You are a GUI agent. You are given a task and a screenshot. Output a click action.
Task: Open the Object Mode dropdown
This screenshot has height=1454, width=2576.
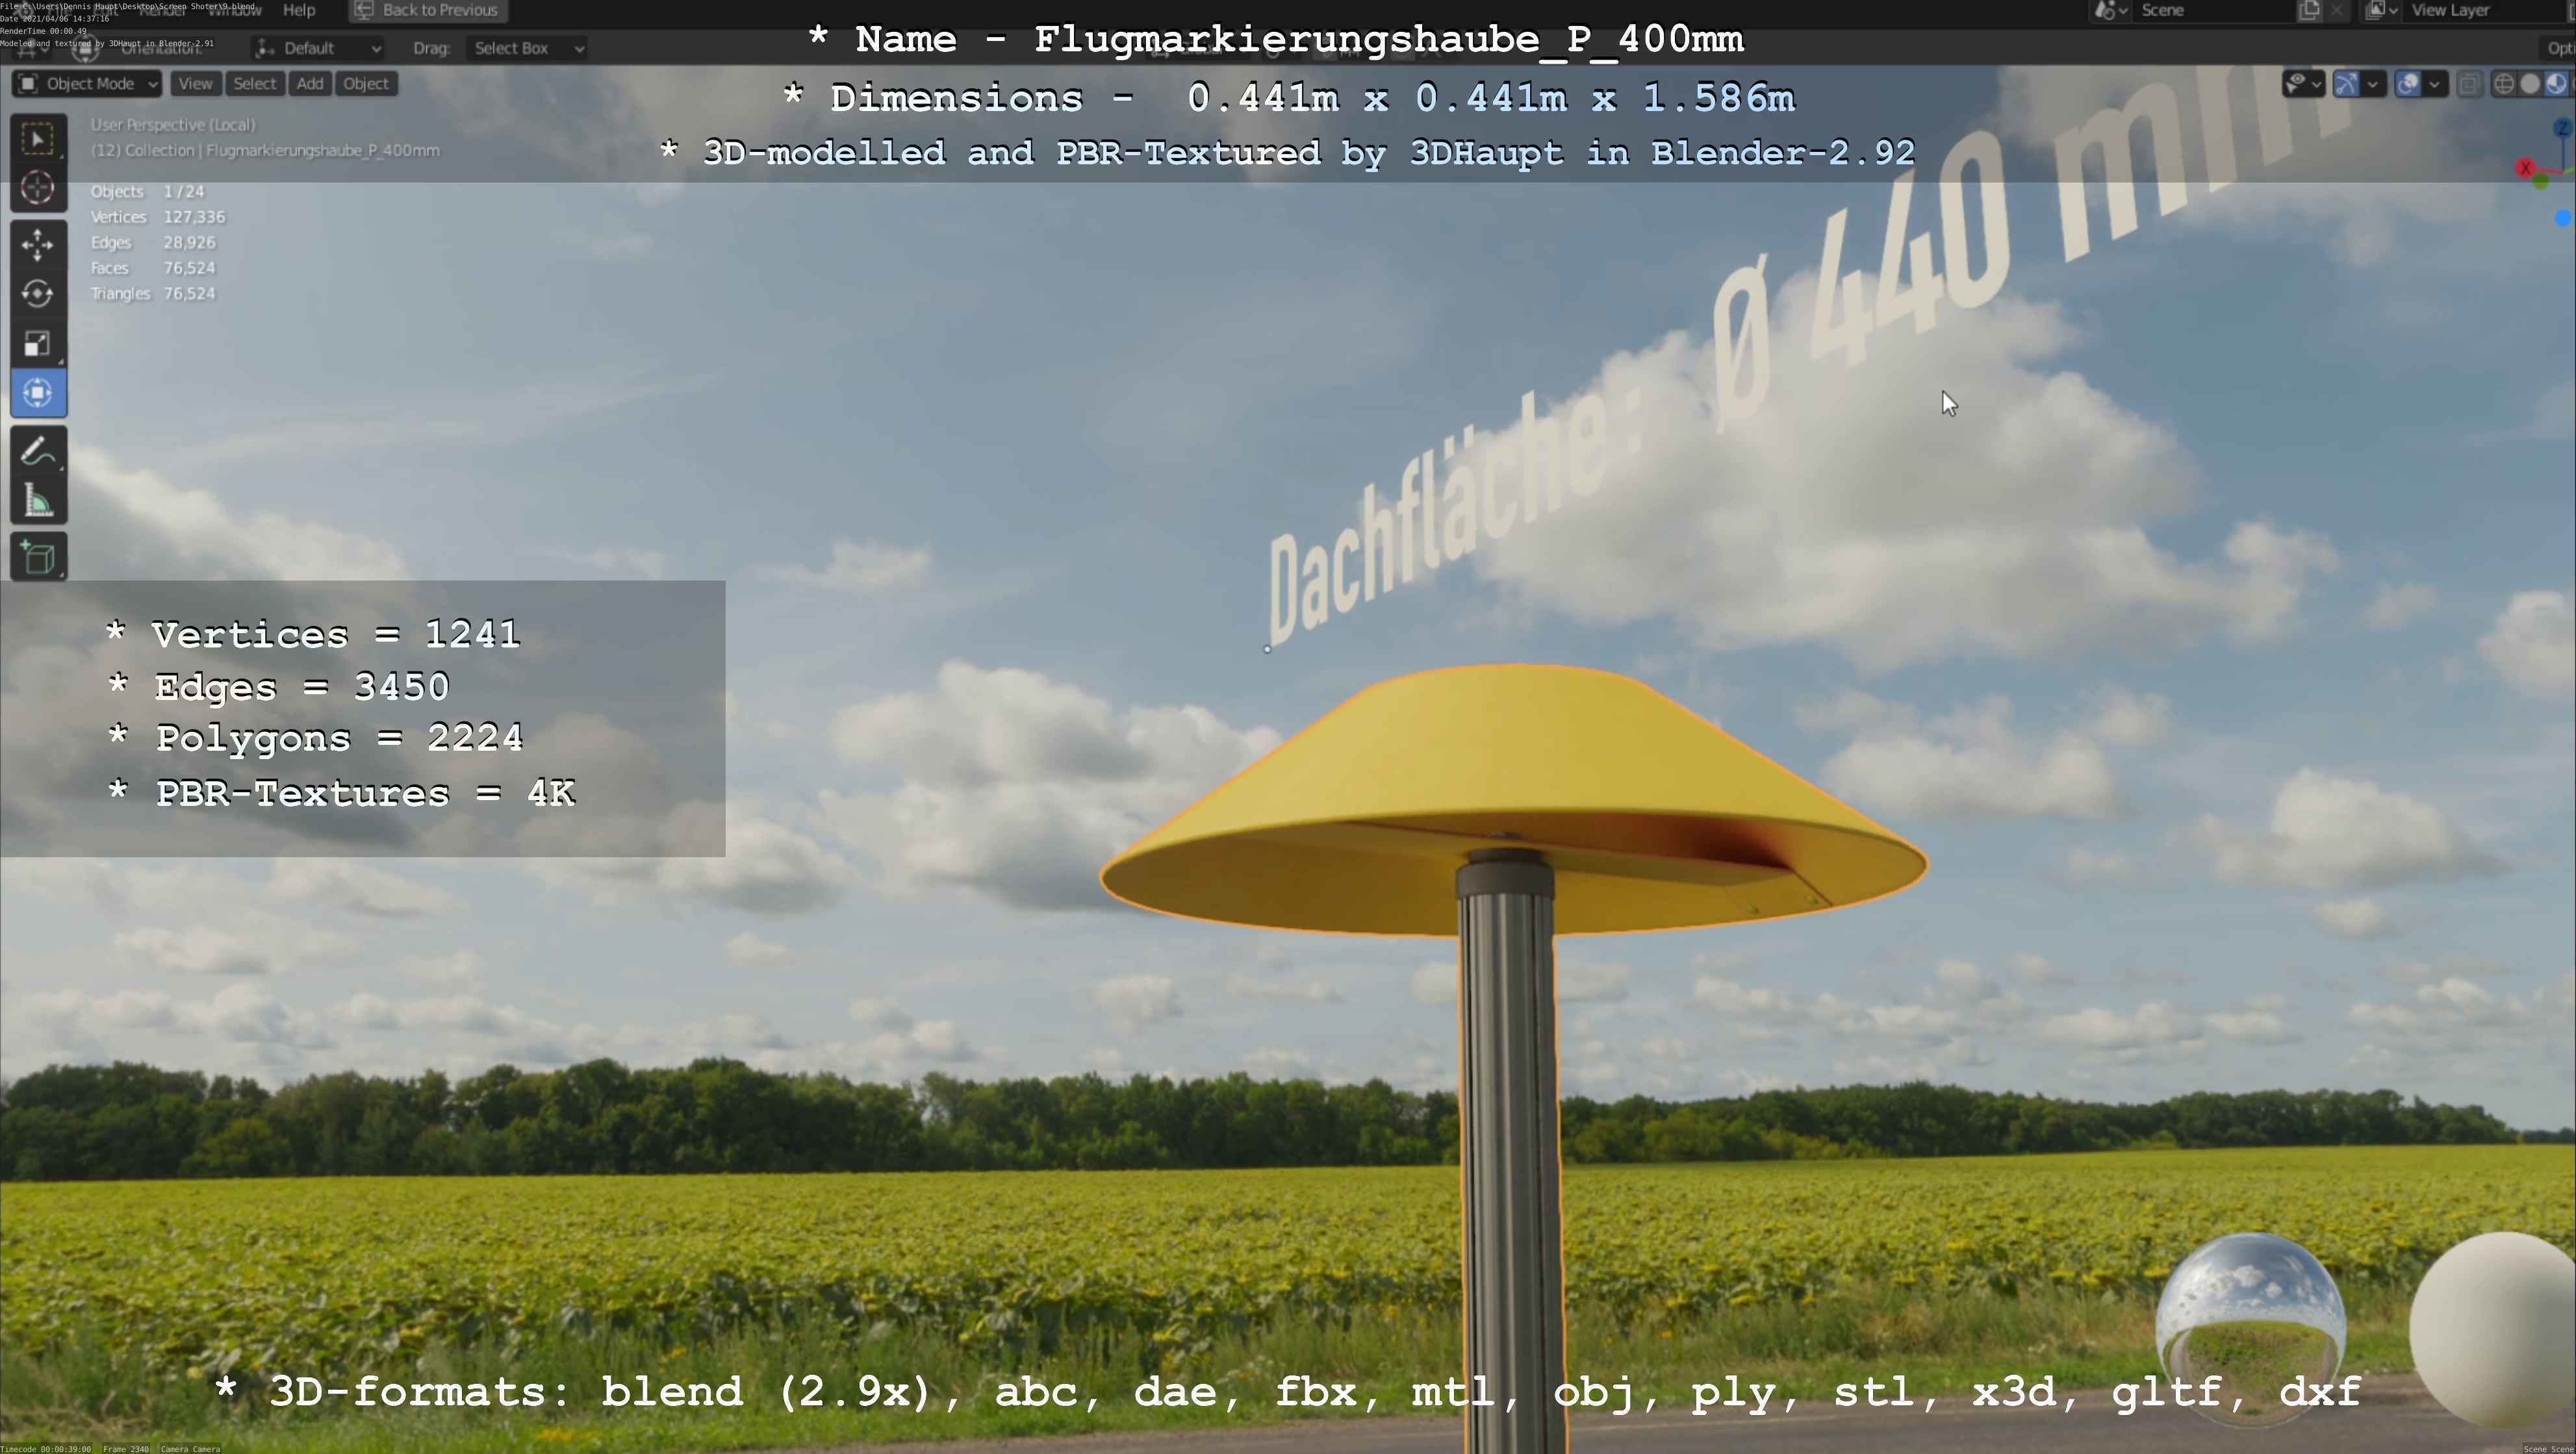click(87, 84)
